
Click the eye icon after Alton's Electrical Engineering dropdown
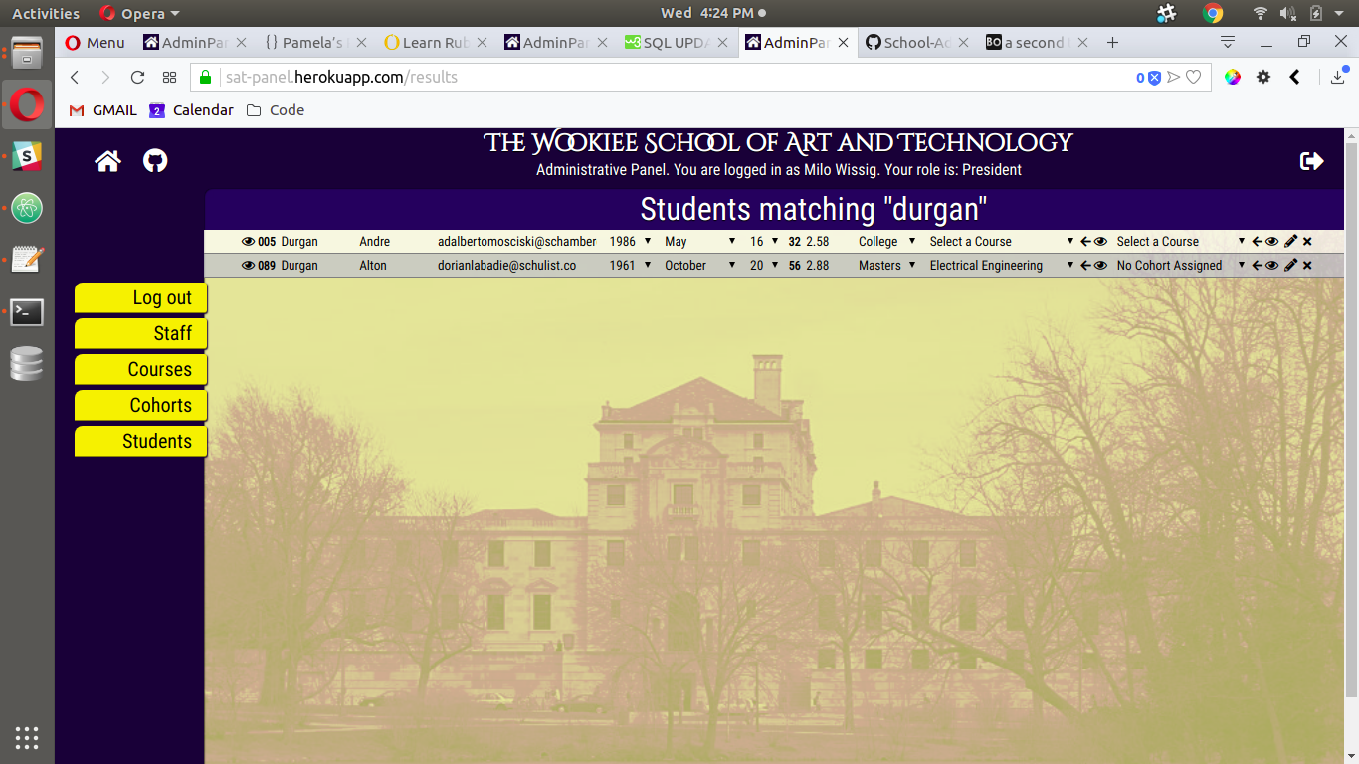pyautogui.click(x=1100, y=265)
